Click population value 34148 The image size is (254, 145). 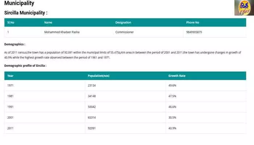[x=92, y=96]
